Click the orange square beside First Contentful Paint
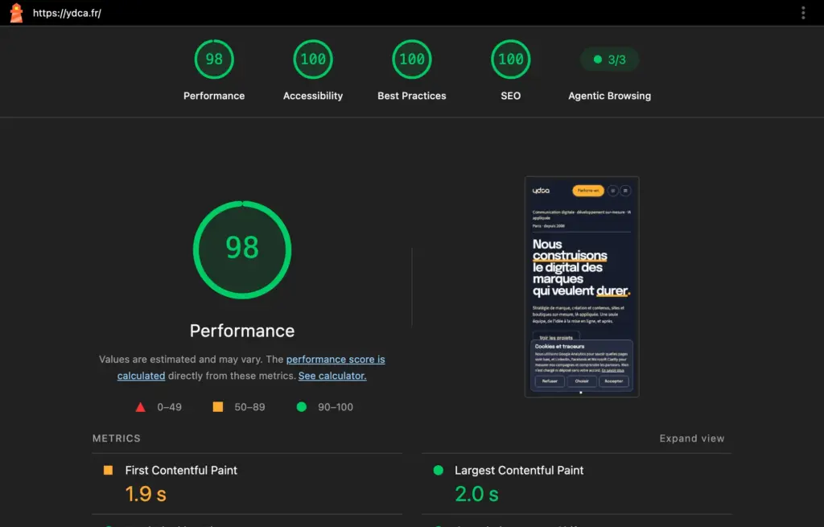Viewport: 824px width, 527px height. (108, 470)
